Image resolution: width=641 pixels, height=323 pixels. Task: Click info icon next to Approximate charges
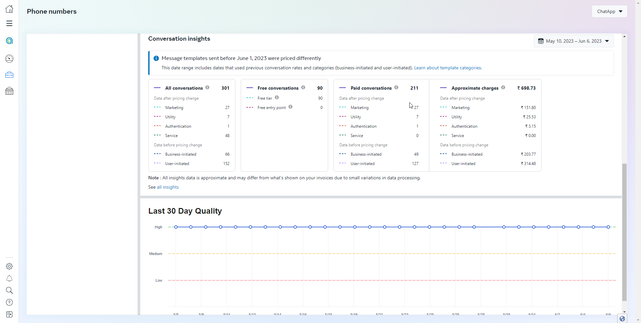point(503,88)
